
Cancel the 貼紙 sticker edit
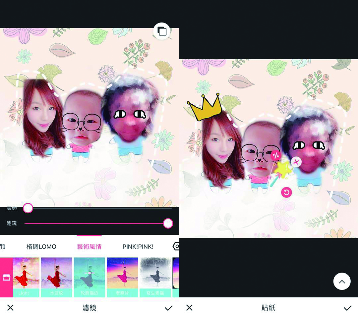click(189, 308)
